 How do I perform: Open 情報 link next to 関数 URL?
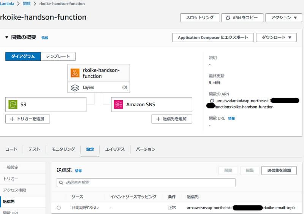coord(231,118)
